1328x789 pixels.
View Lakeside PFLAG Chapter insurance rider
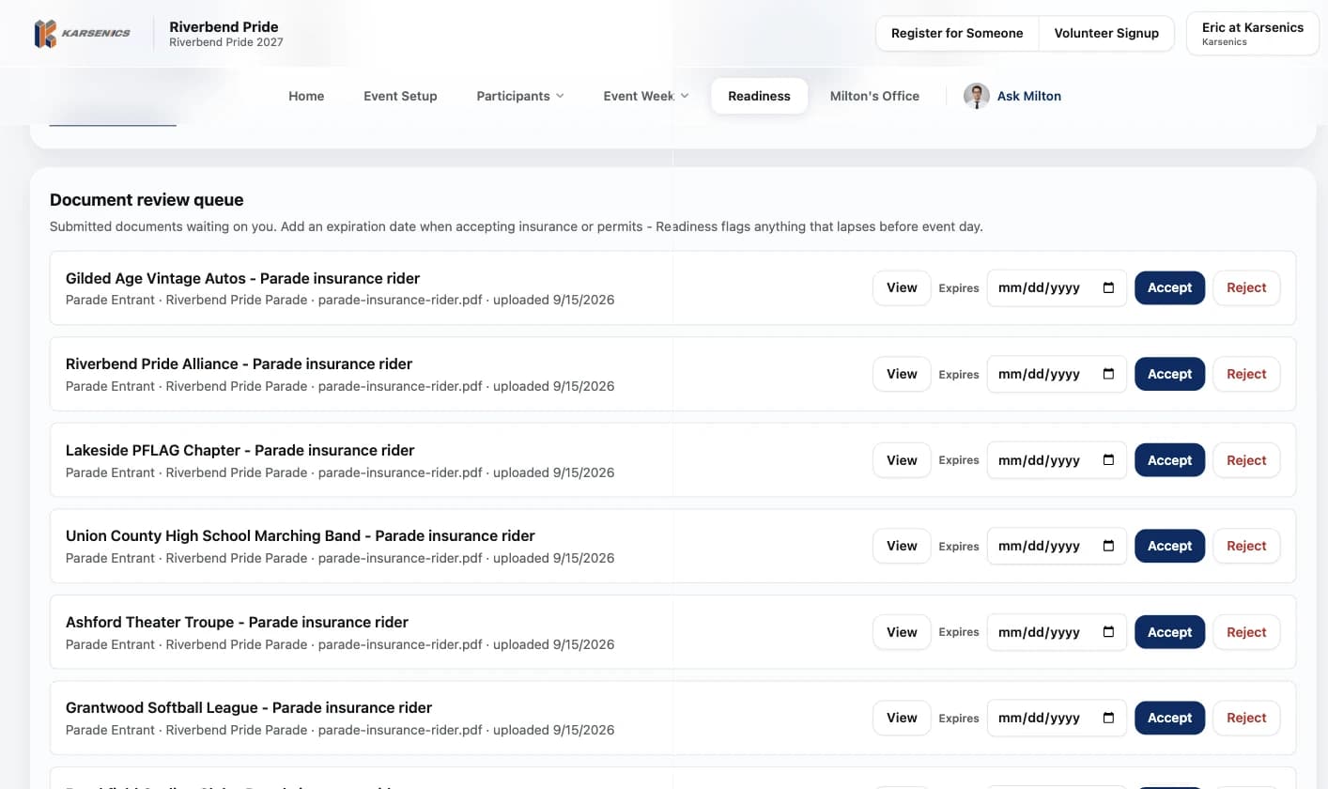tap(902, 460)
